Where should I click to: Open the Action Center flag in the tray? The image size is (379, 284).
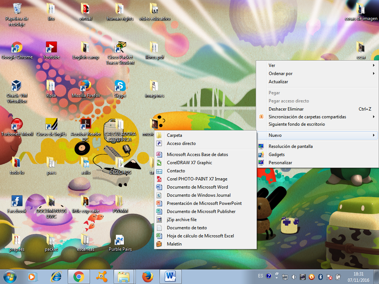click(x=329, y=276)
